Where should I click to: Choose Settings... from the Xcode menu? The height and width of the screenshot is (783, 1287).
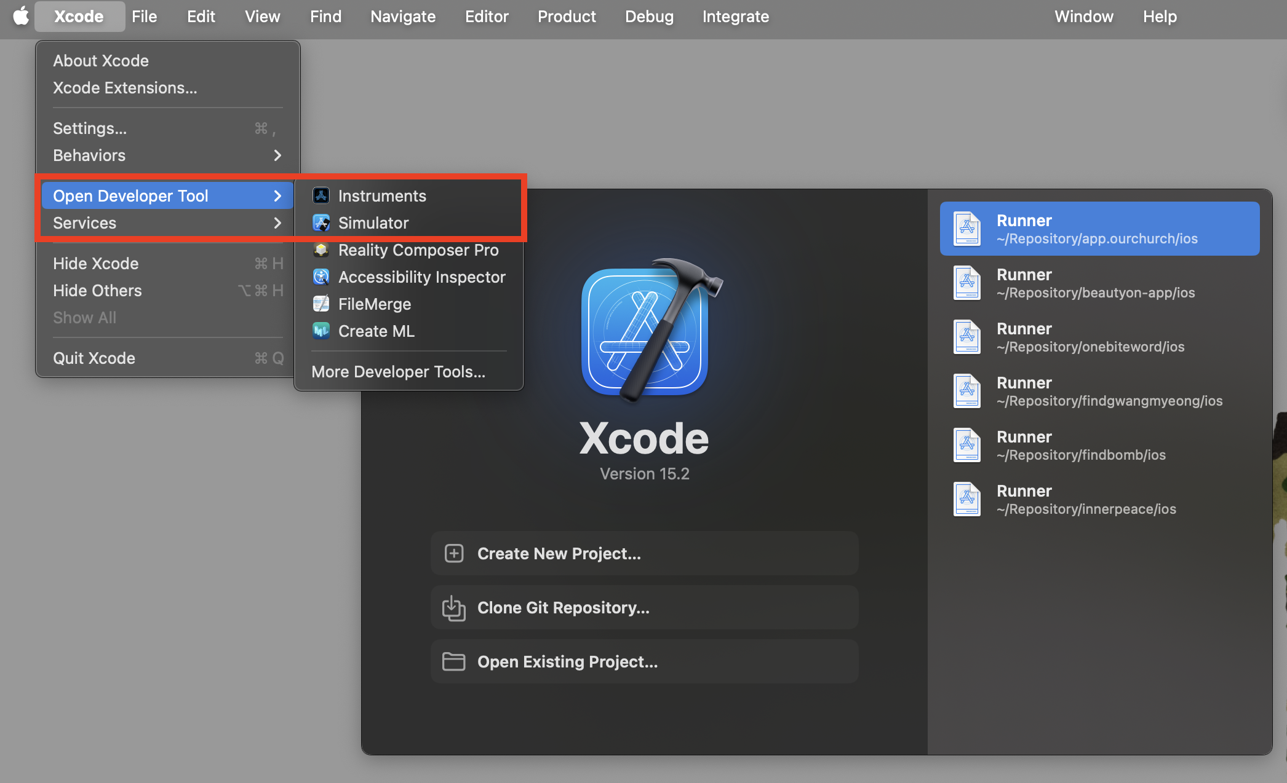click(90, 128)
